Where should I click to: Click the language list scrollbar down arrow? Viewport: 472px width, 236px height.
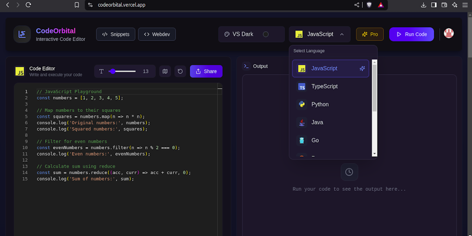point(374,153)
